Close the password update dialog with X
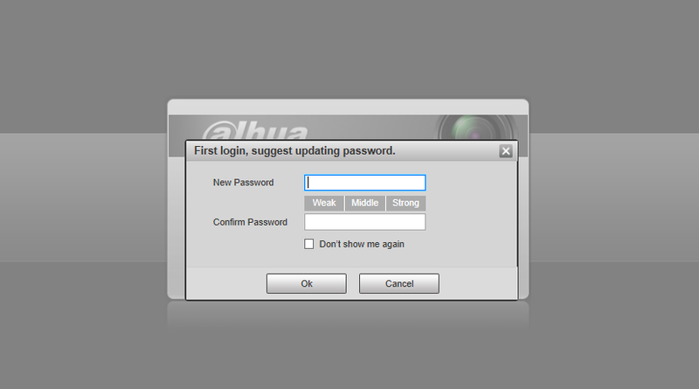Screen dimensions: 699x389 pyautogui.click(x=506, y=151)
